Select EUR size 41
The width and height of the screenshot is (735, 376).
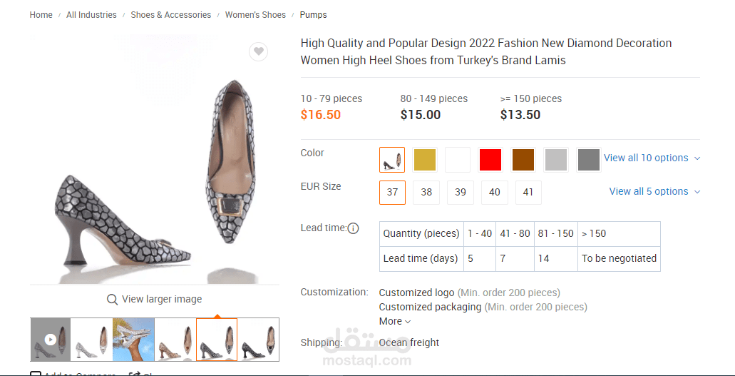pos(528,193)
